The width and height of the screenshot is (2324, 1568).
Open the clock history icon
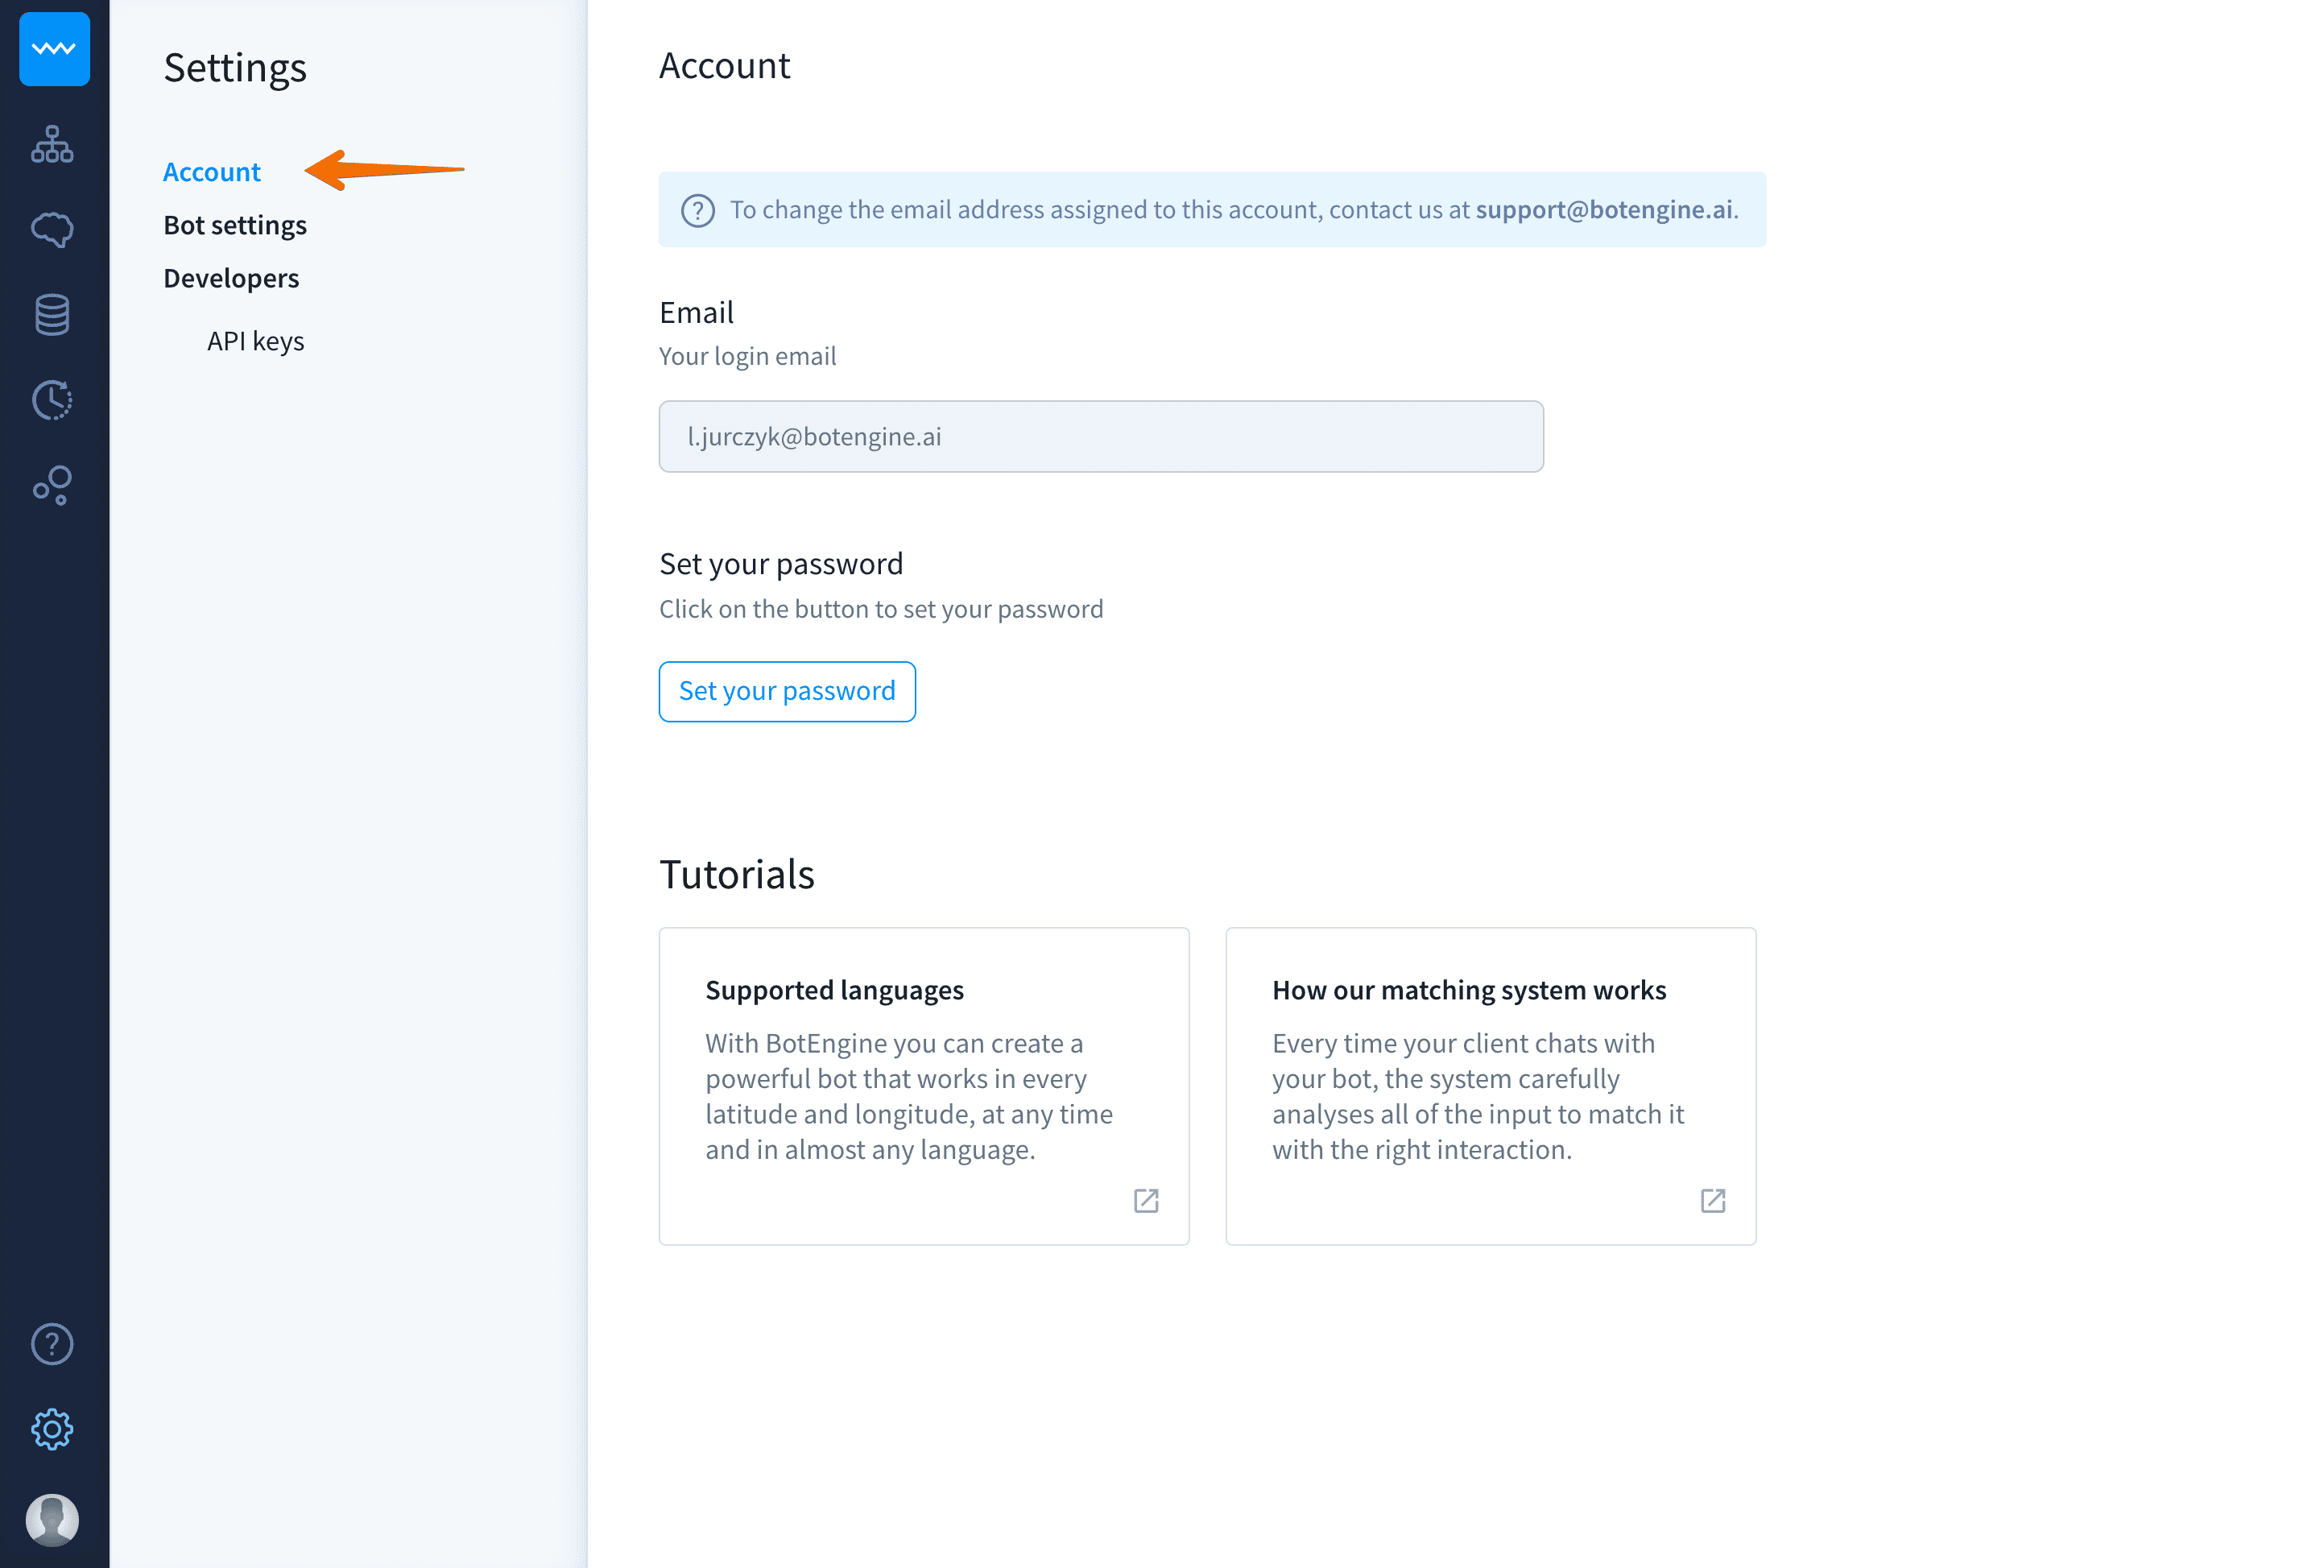click(x=52, y=400)
